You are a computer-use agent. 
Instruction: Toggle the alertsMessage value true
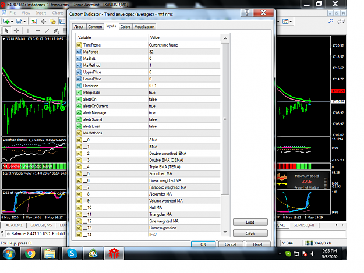click(x=184, y=113)
